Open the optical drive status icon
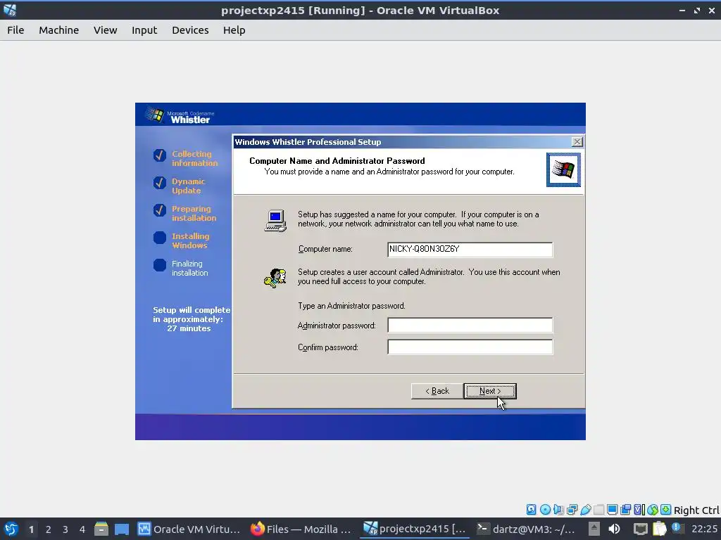Screen dimensions: 721x540 pos(545,510)
